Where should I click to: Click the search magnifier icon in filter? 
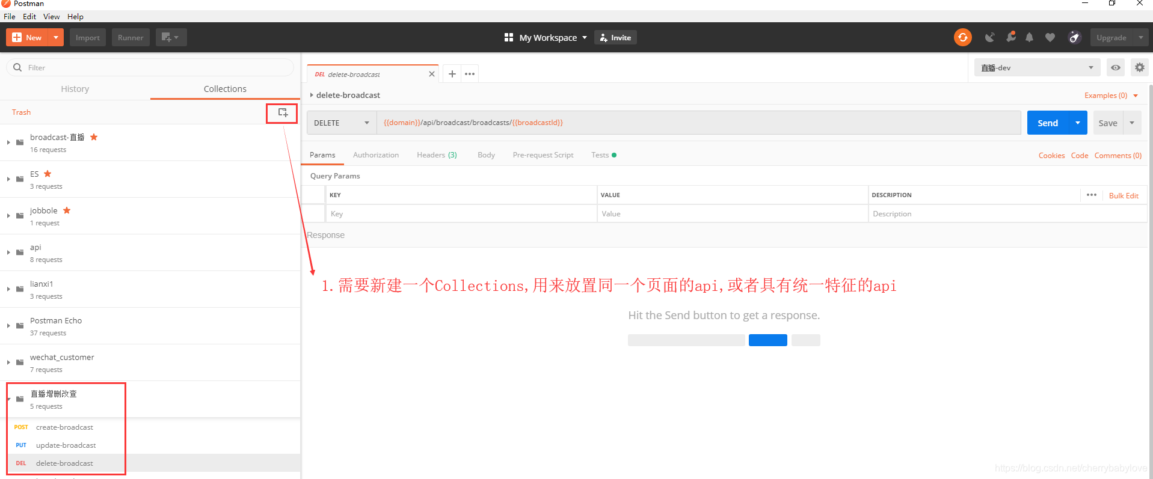17,67
